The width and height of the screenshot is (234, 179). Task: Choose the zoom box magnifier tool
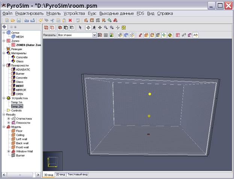point(112,28)
